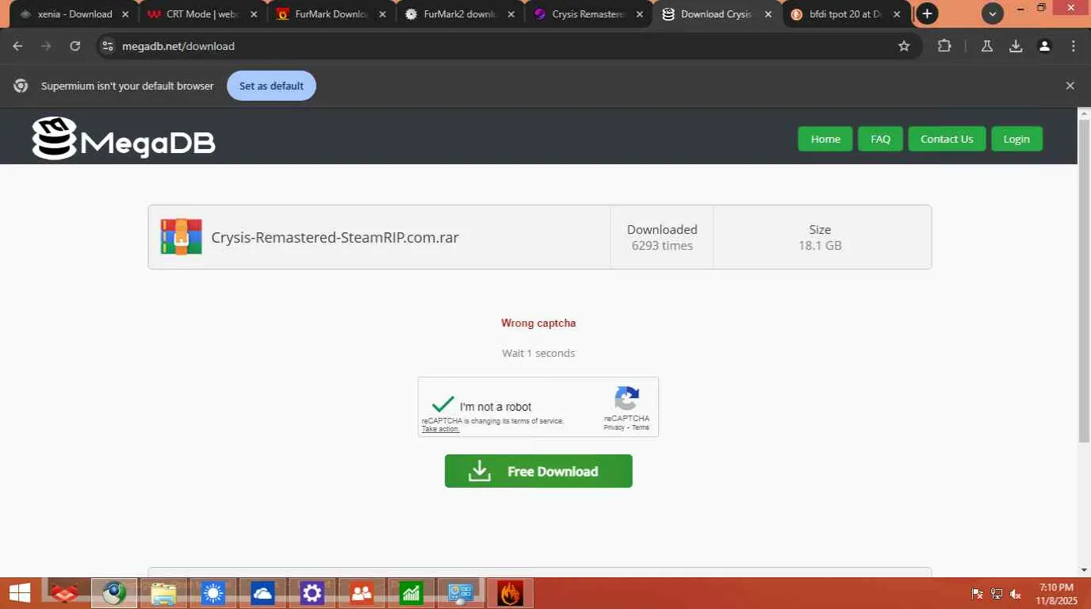
Task: Expand the tab search dropdown
Action: 993,13
